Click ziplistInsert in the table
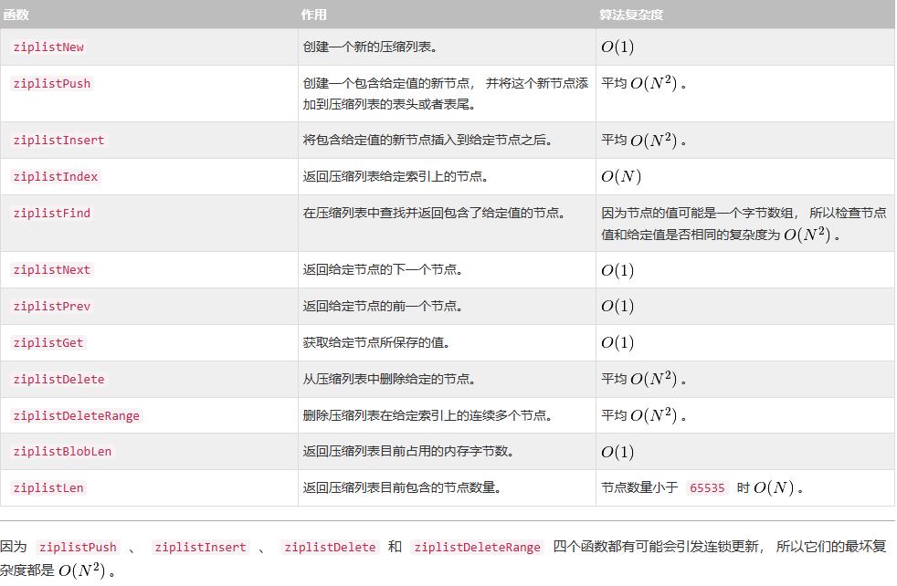Viewport: 897px width, 586px height. [x=59, y=140]
